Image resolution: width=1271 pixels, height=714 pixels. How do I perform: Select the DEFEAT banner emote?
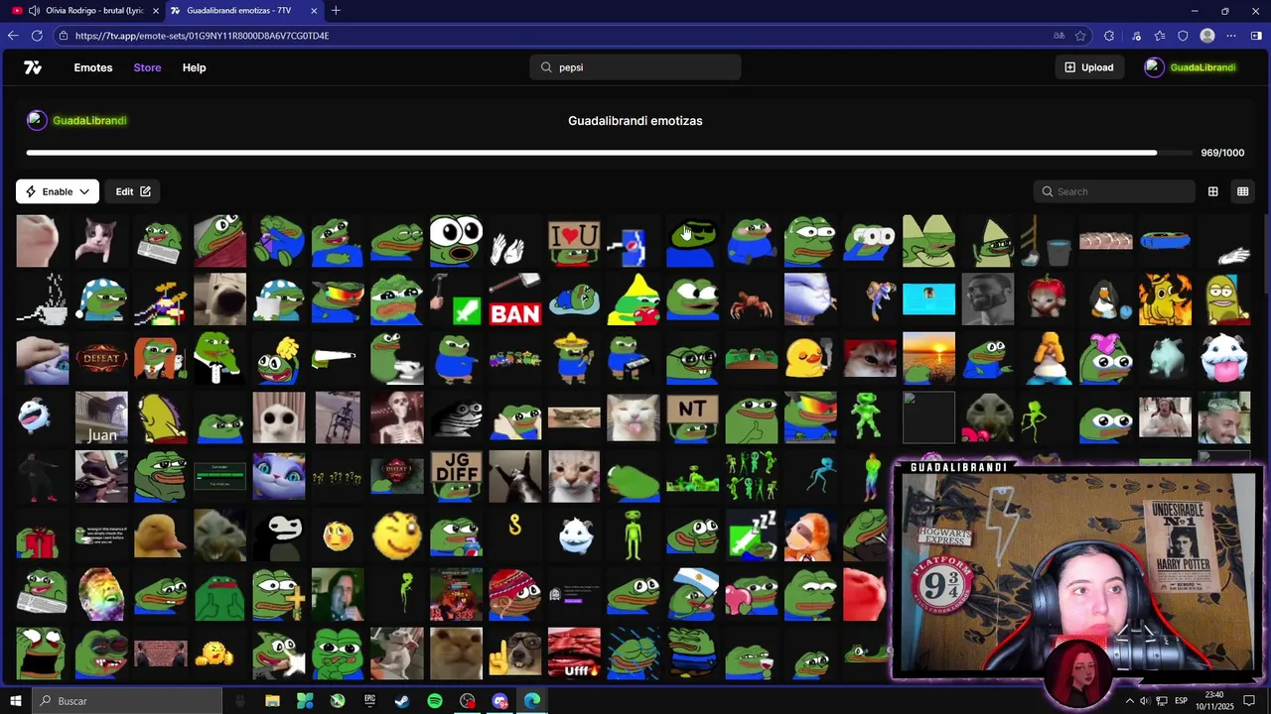tap(101, 359)
